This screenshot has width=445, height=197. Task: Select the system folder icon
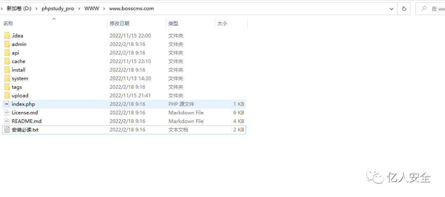[x=7, y=79]
